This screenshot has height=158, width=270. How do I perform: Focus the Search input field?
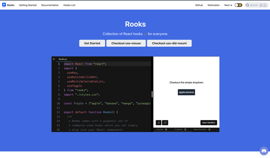point(256,5)
